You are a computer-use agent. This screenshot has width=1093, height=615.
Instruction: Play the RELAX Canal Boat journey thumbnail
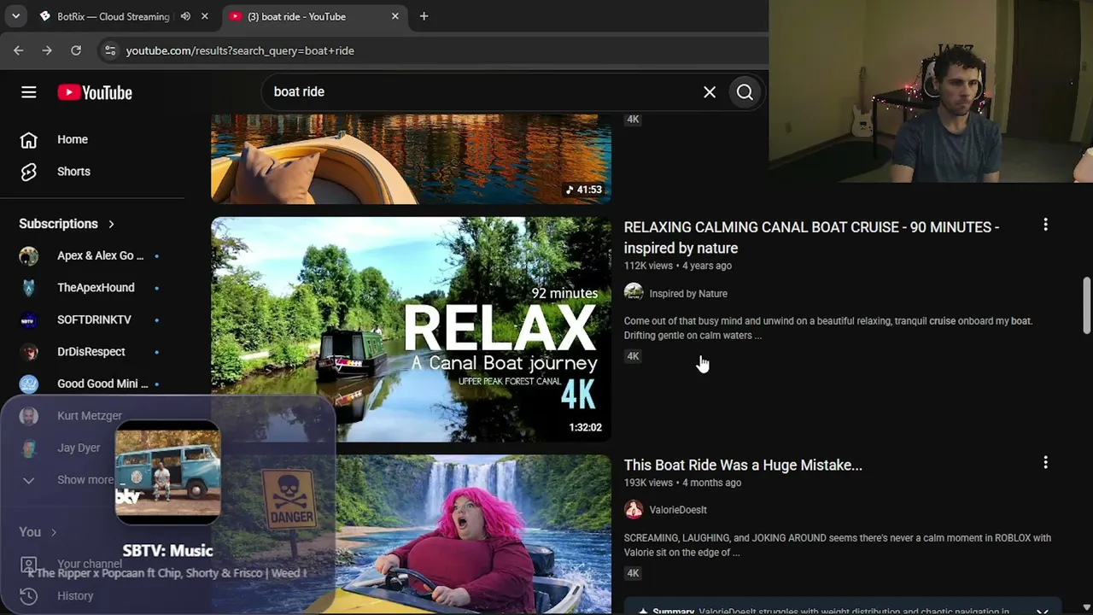point(411,330)
